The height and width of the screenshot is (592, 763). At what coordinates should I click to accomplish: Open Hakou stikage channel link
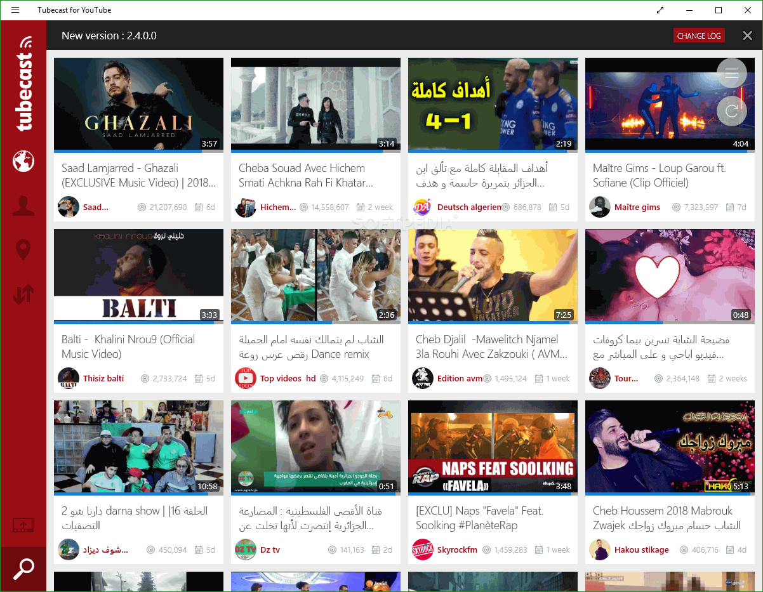(x=642, y=549)
